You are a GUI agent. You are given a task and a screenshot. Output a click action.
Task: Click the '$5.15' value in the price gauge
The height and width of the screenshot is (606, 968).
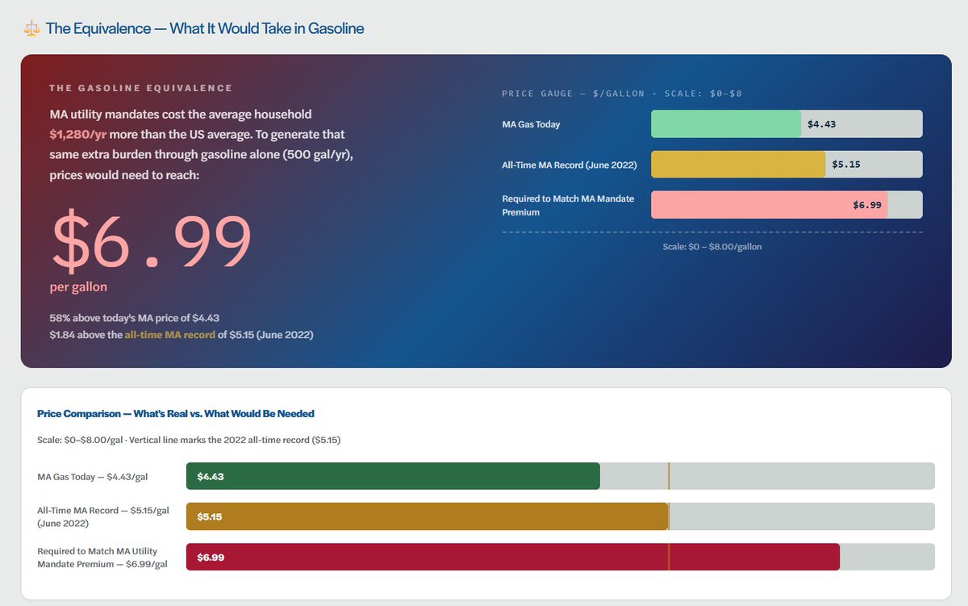(x=846, y=164)
